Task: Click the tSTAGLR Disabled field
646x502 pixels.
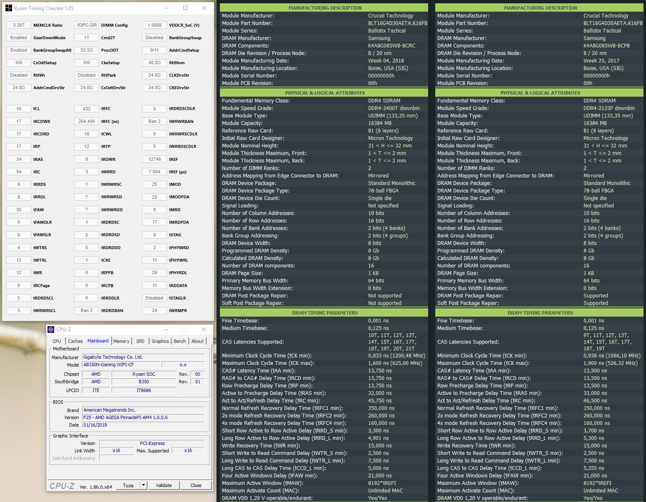Action: (155, 298)
